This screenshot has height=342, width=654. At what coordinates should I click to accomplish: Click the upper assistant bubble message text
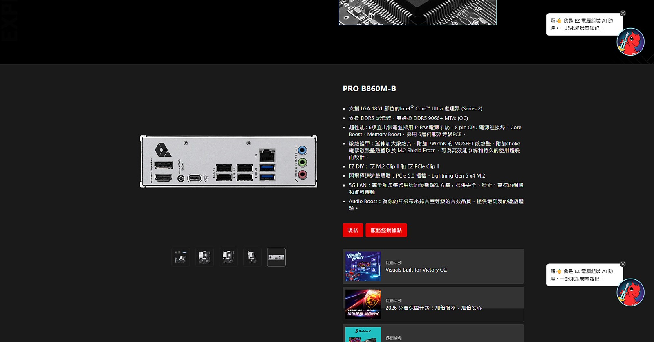coord(581,25)
